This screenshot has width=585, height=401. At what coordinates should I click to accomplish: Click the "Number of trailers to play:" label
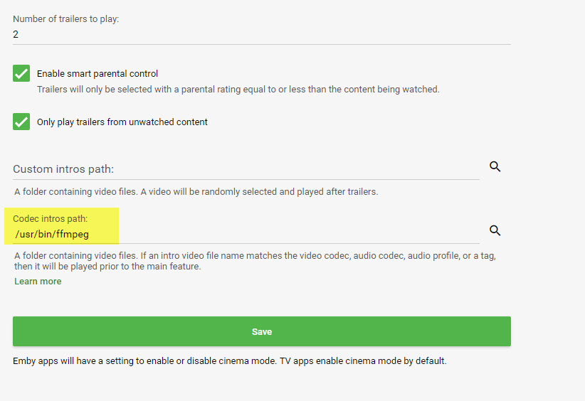(x=66, y=18)
